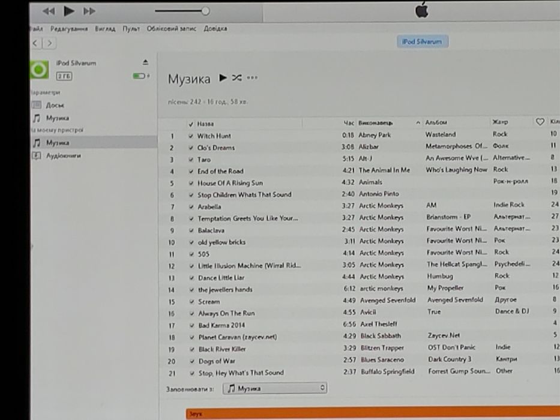Uncheck the Scream song checkbox
This screenshot has height=420, width=560.
coord(192,302)
